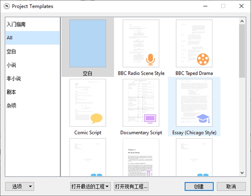Image resolution: width=251 pixels, height=196 pixels.
Task: Click the film reel icon on BBC Taped Drama
Action: (x=203, y=59)
